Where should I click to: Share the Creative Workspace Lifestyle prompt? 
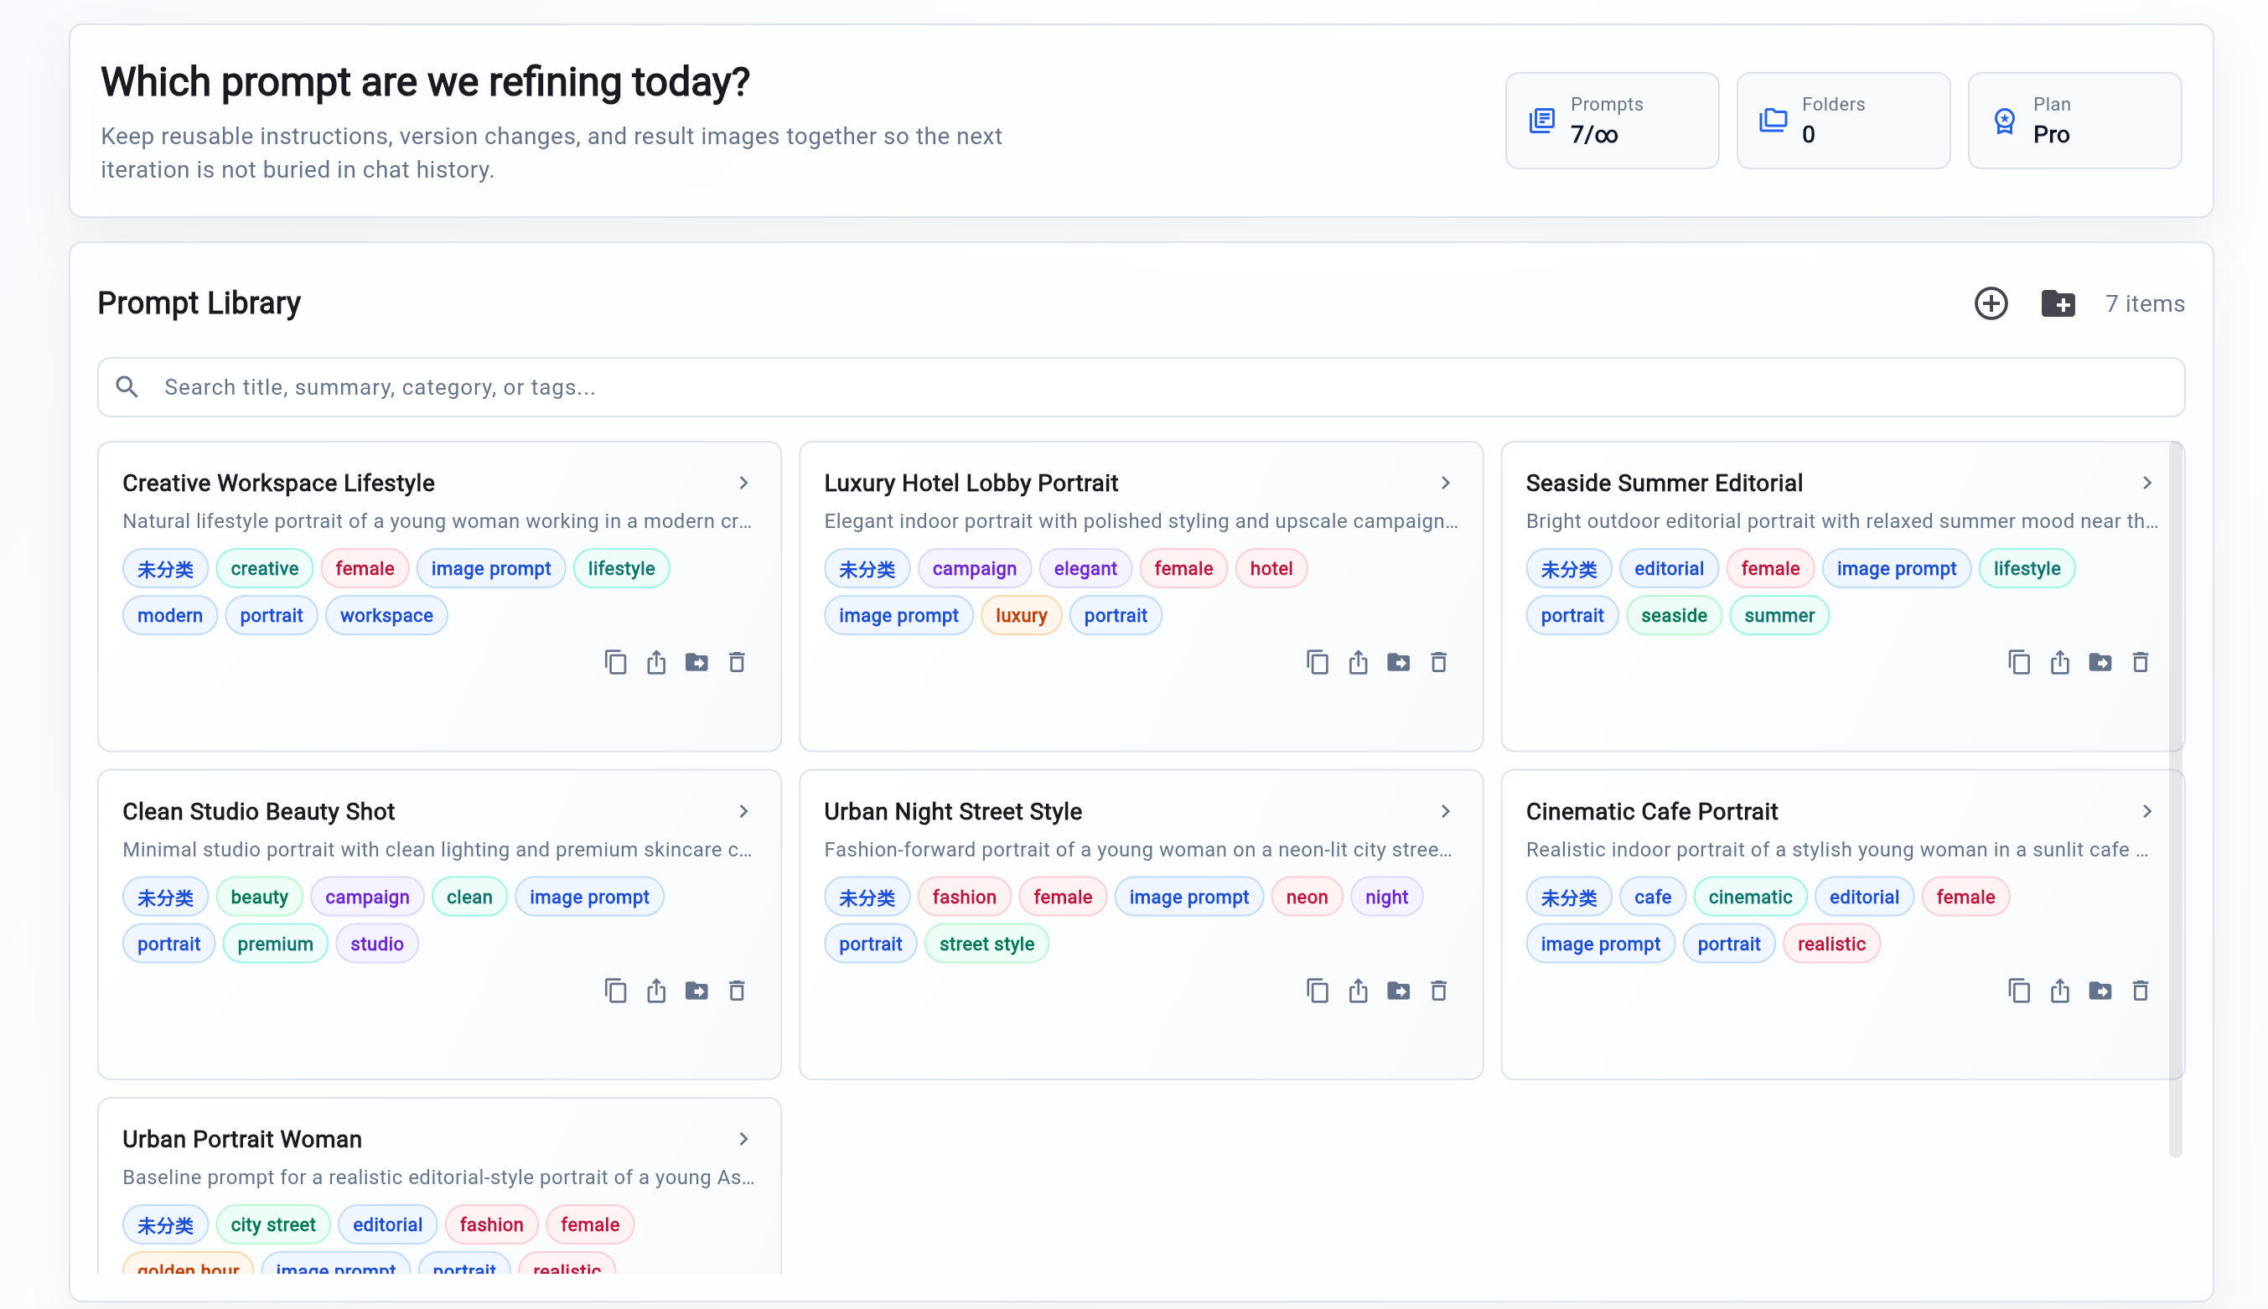(656, 663)
